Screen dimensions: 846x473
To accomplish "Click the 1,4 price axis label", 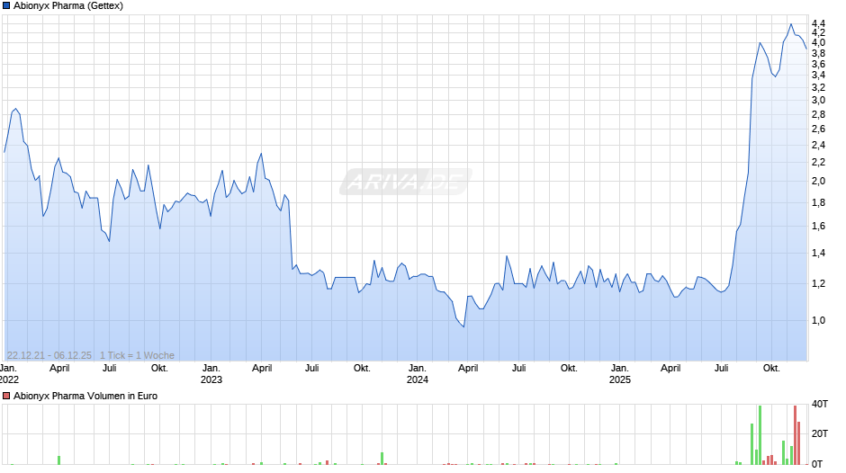I will (x=818, y=253).
